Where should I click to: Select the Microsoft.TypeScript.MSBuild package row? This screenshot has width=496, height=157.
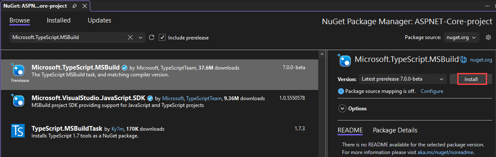[159, 75]
